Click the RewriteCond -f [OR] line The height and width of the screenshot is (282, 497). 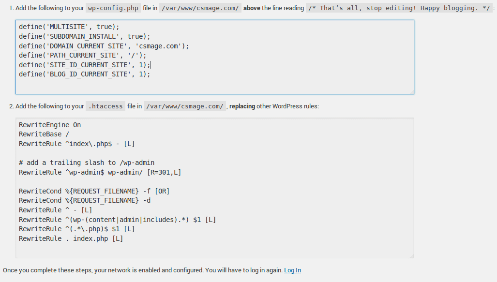pos(94,191)
